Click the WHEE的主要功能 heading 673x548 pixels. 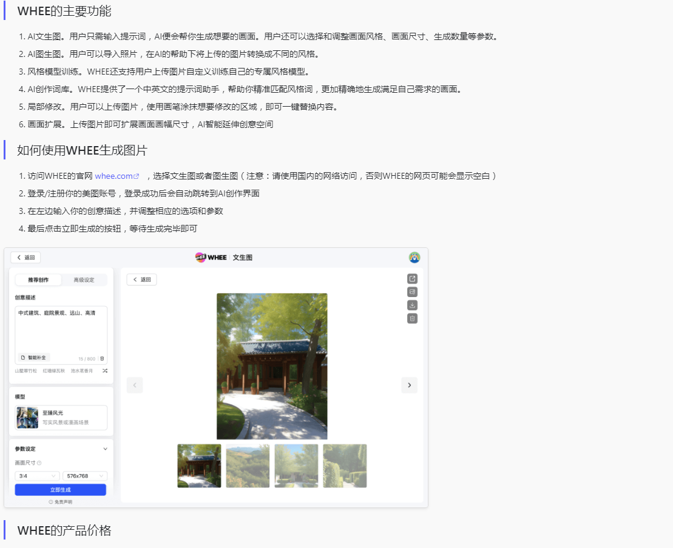pyautogui.click(x=64, y=11)
